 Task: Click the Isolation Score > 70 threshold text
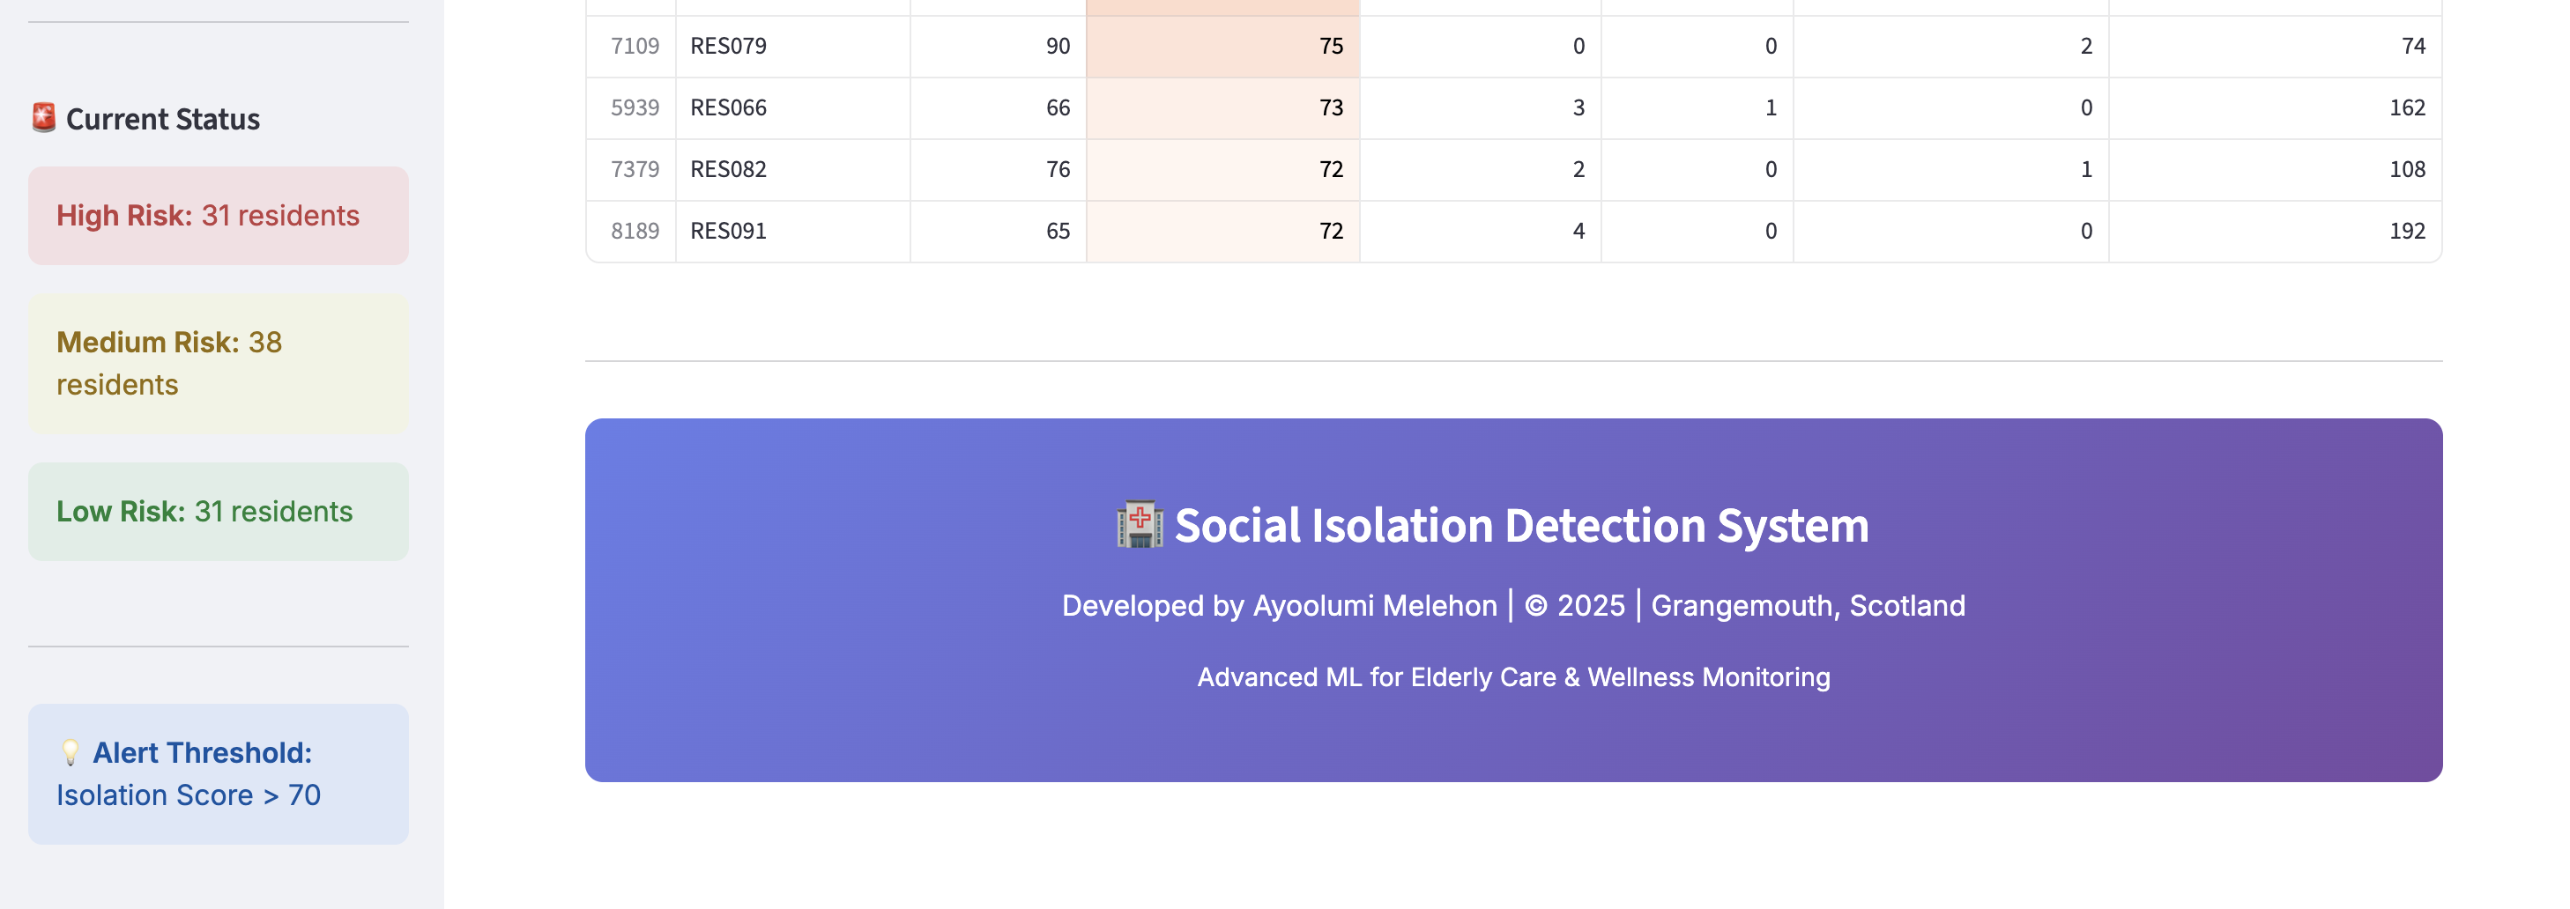[x=189, y=794]
